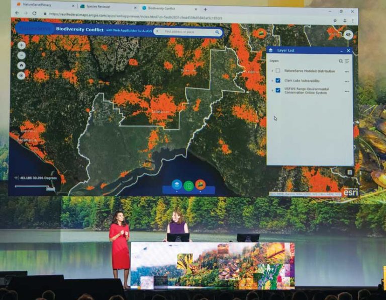Click Clark Labs Vulnerability layer name
The width and height of the screenshot is (386, 300).
click(x=302, y=81)
